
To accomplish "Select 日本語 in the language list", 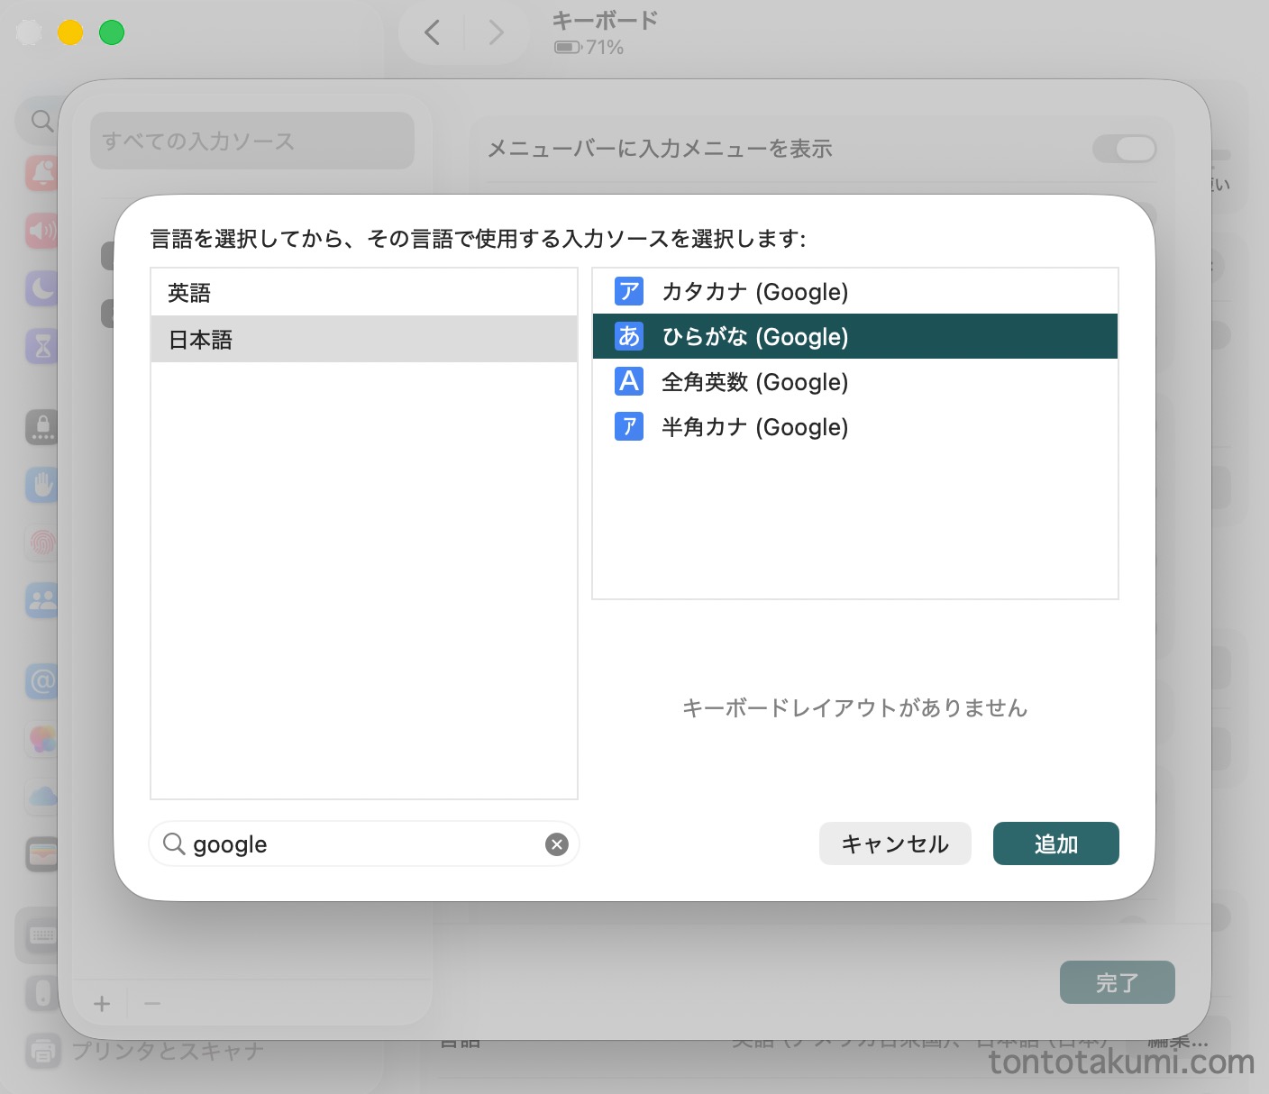I will pyautogui.click(x=363, y=340).
